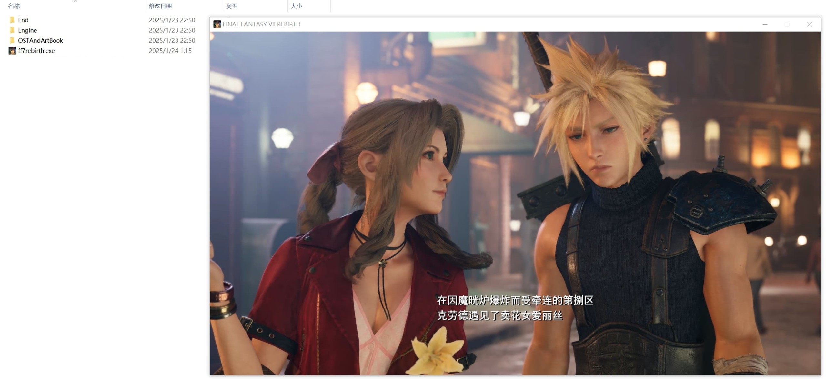
Task: Select the Engine folder icon
Action: tap(12, 30)
